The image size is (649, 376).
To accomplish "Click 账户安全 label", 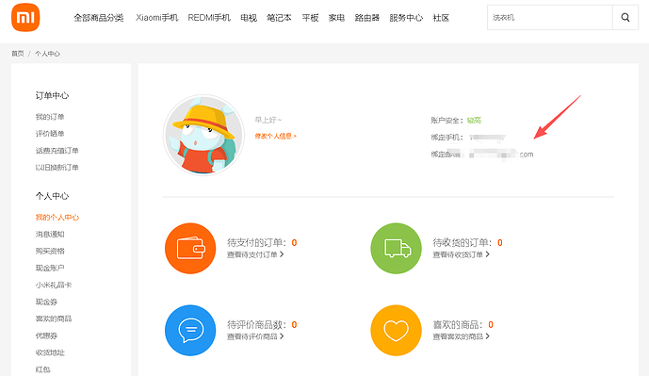I will pos(447,121).
